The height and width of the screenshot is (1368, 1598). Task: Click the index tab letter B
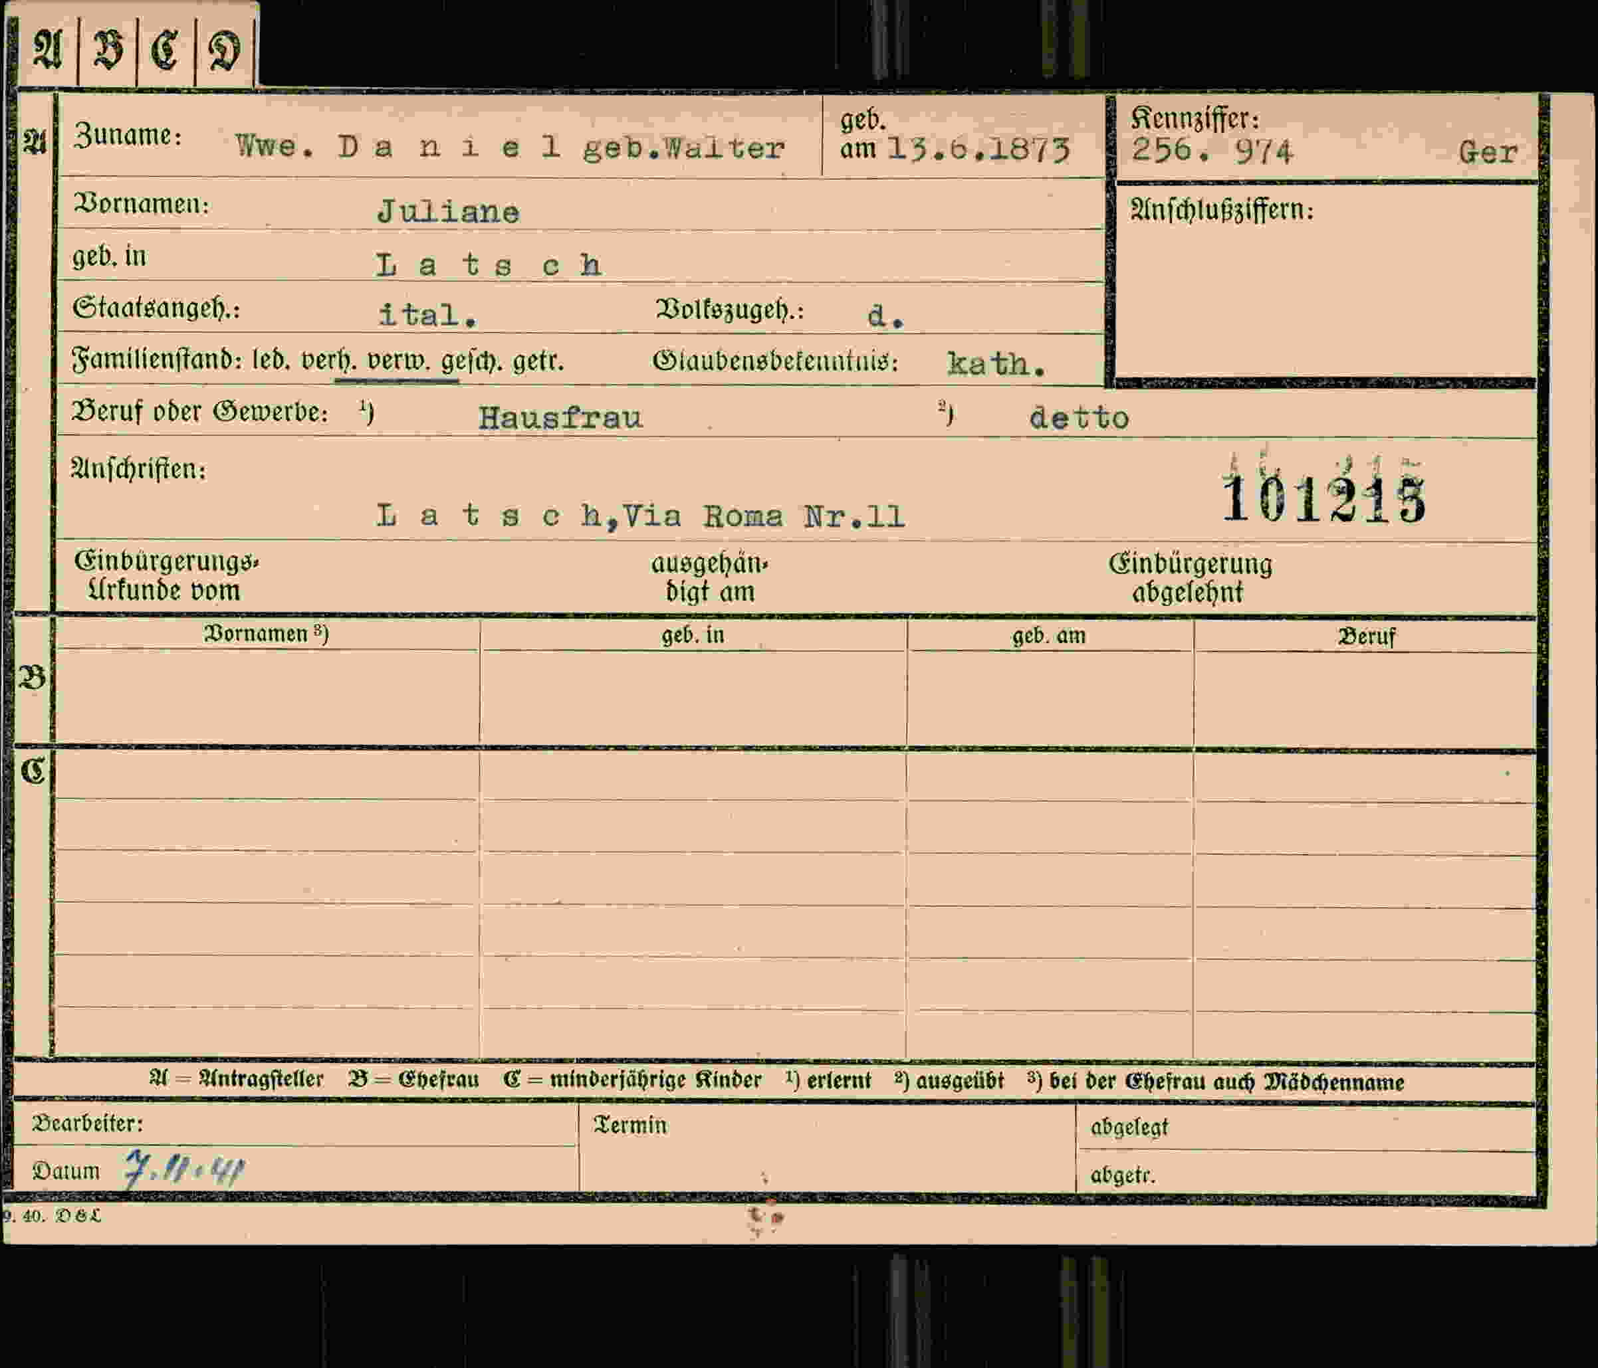coord(108,51)
